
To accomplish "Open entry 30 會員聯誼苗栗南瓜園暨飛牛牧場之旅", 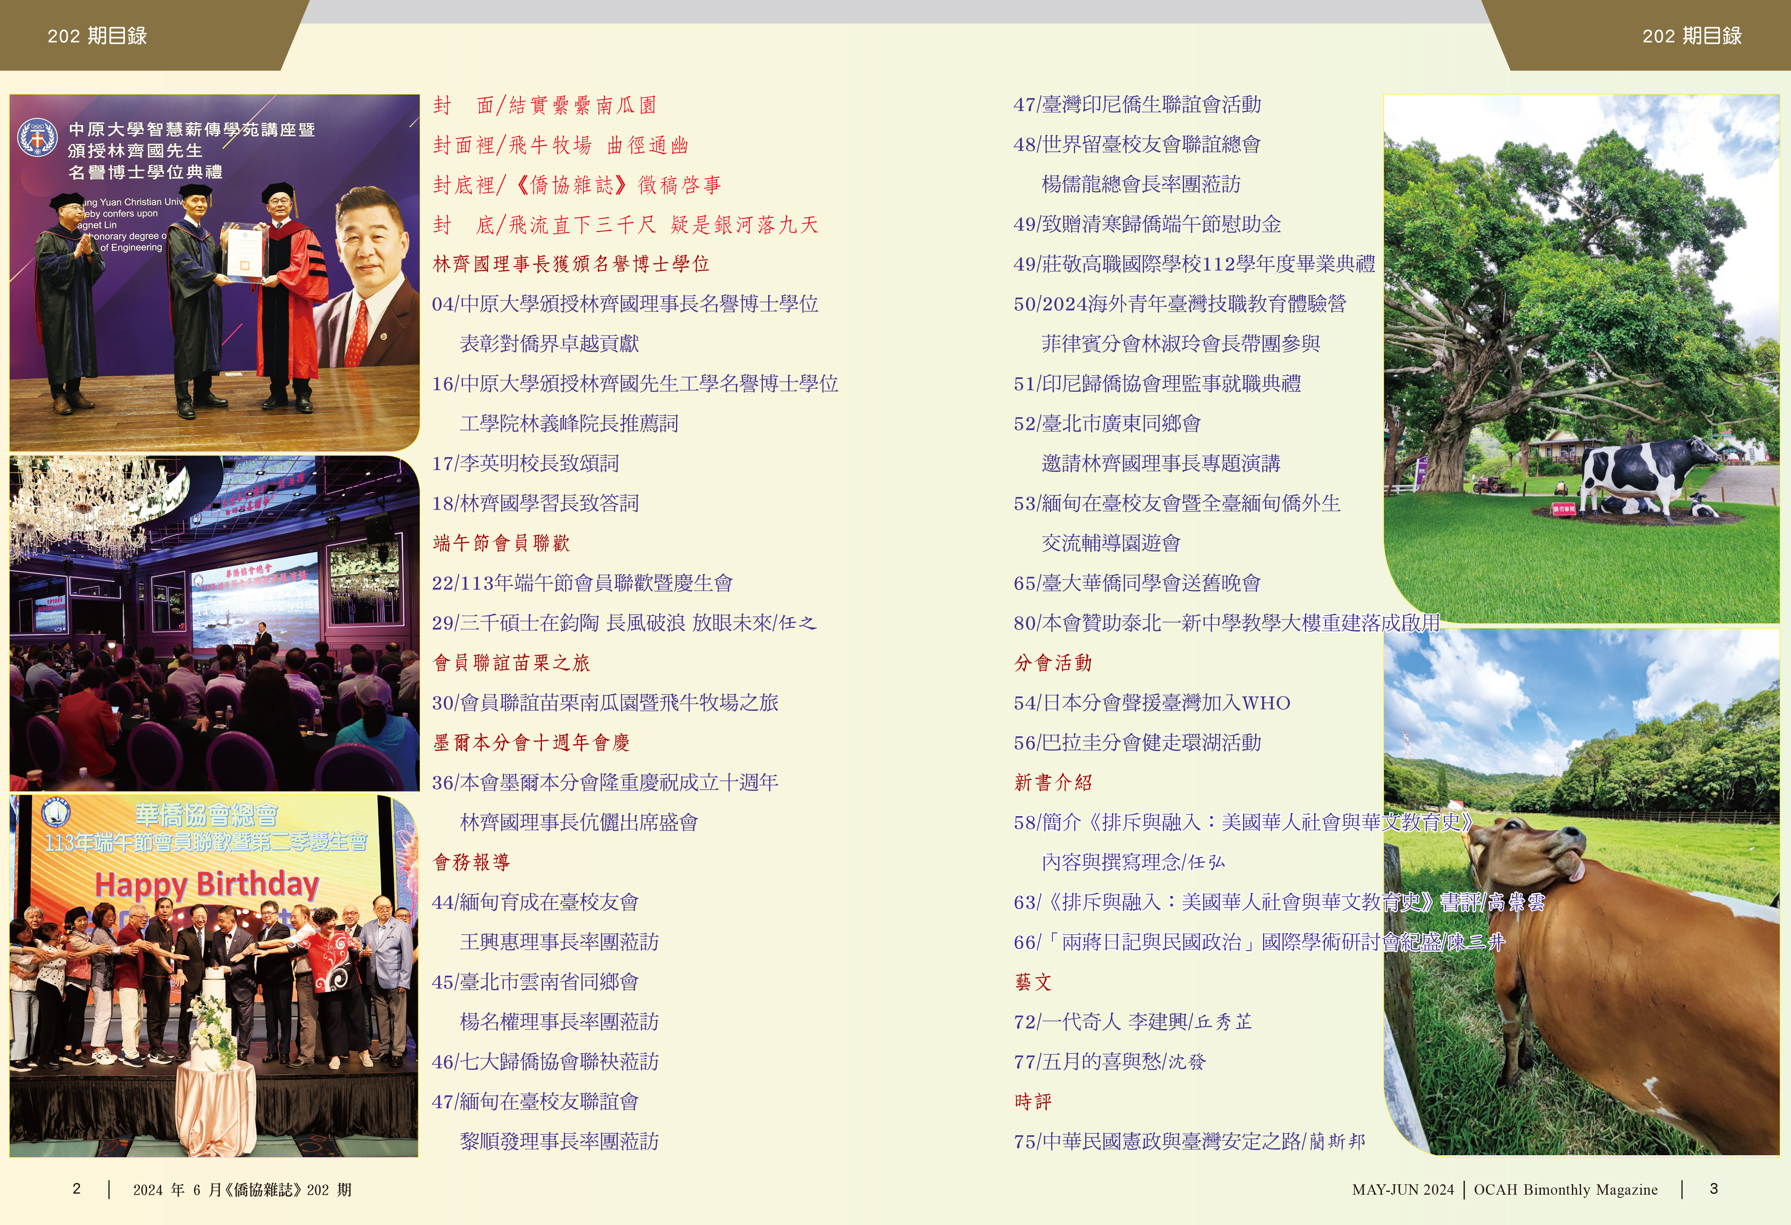I will point(605,702).
